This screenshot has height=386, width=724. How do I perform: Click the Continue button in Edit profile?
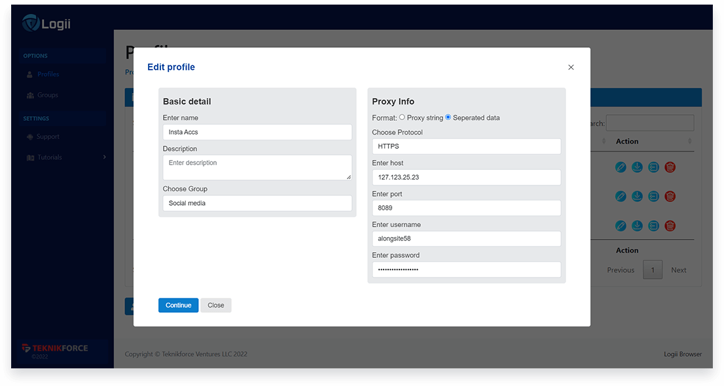(x=178, y=305)
